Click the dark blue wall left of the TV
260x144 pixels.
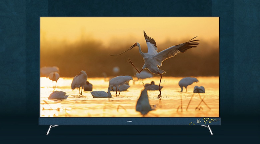point(19,66)
